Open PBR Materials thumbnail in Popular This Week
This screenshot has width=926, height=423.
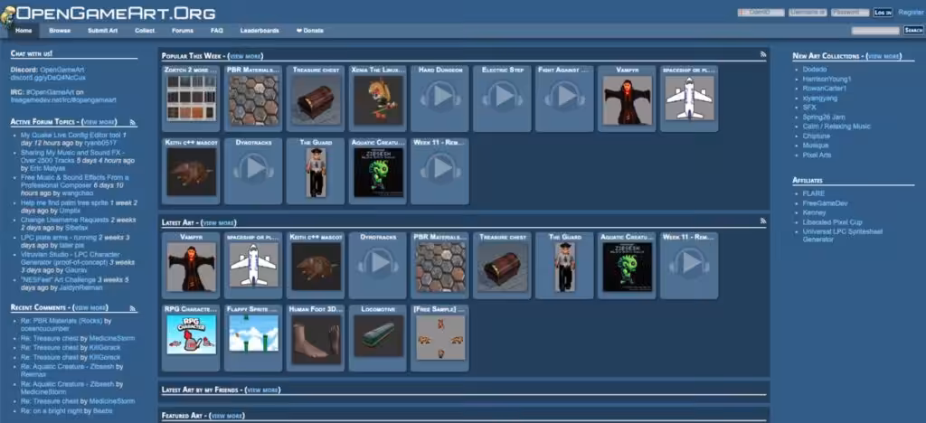[x=253, y=99]
